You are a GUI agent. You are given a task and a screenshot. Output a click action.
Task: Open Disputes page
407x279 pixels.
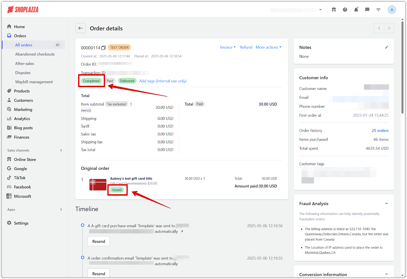coord(23,73)
